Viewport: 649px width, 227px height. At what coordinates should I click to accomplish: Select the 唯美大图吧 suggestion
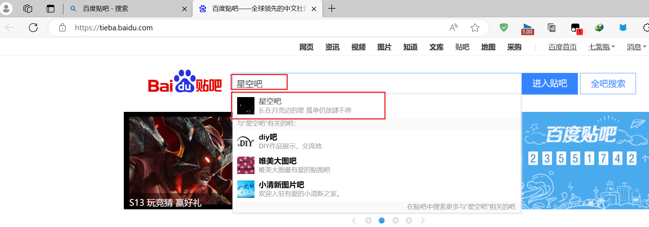(376, 165)
